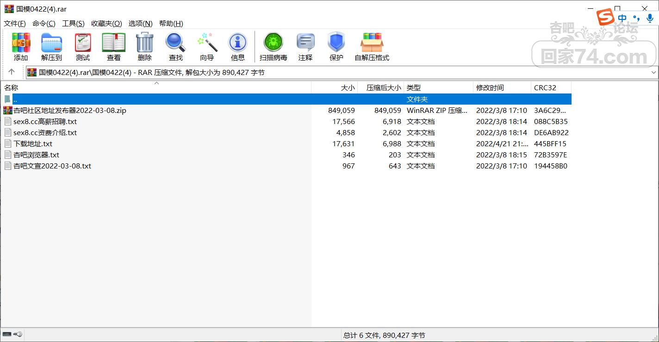Click the Sogou microphone icon
Screen dimensions: 659x342
(650, 18)
